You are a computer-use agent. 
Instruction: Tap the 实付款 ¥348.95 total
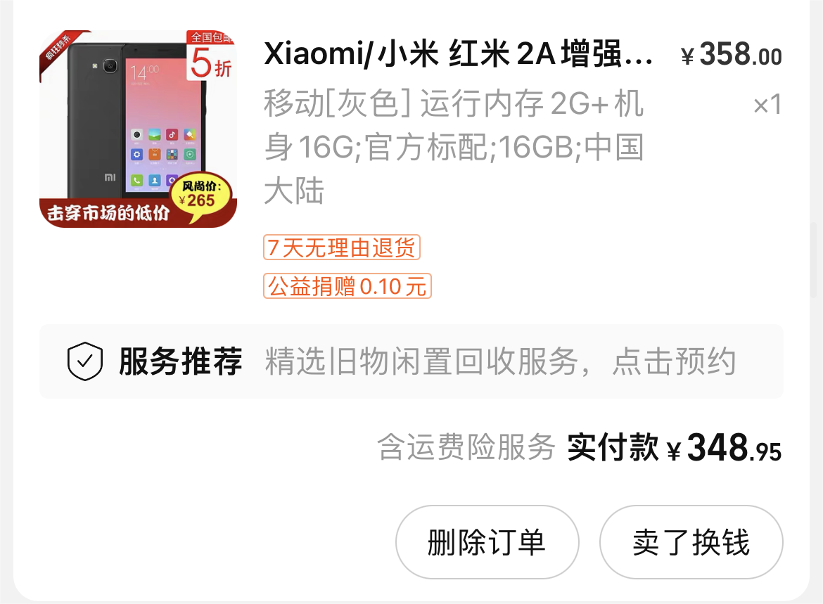pyautogui.click(x=675, y=448)
